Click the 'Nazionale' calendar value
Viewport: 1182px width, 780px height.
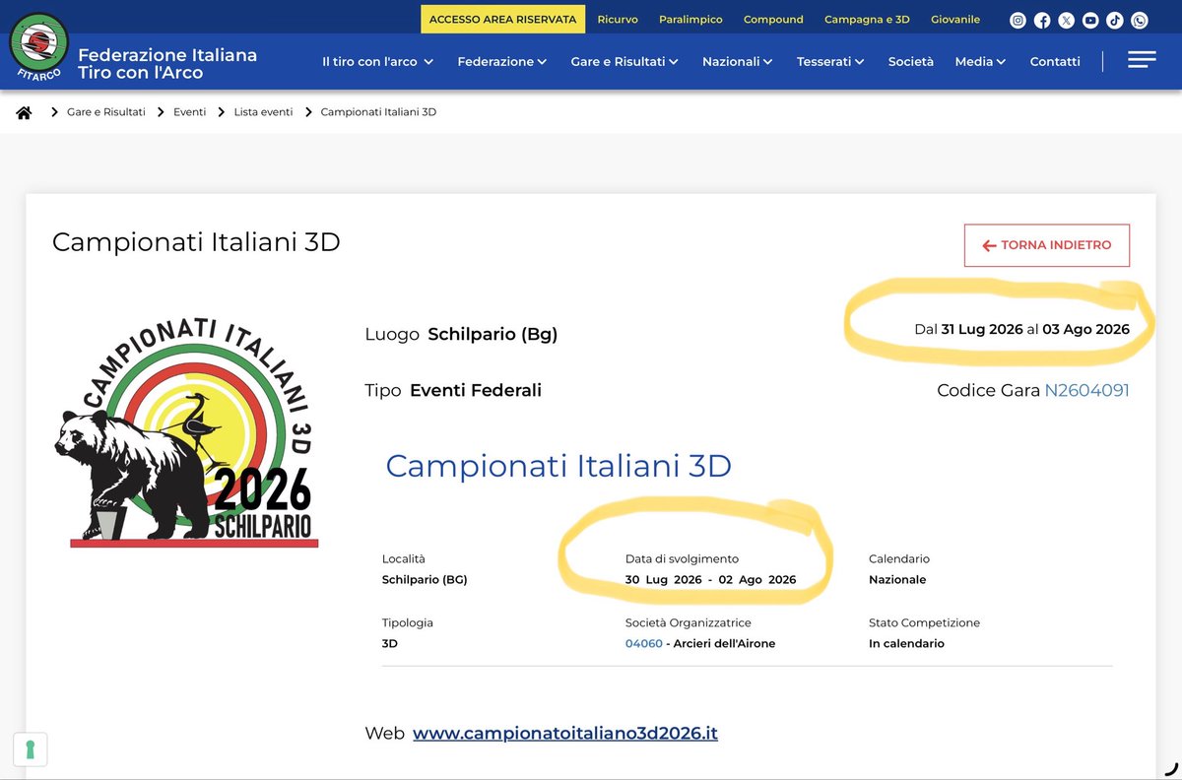[897, 580]
